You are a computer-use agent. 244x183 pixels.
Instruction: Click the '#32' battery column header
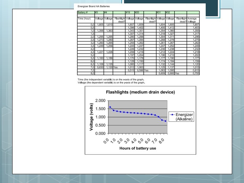170,13
